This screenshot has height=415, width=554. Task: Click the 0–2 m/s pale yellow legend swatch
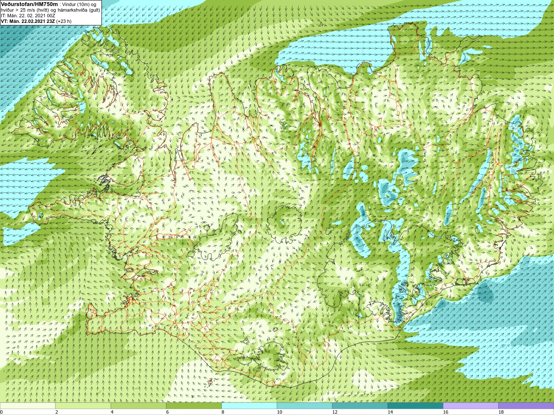pos(28,406)
